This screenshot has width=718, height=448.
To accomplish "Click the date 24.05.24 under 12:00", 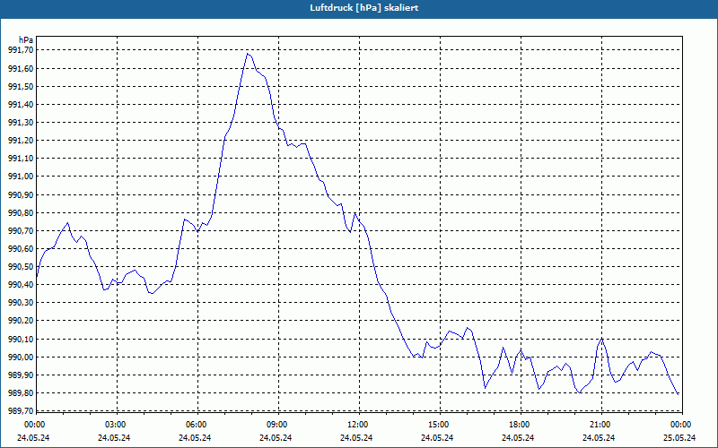I will [356, 438].
